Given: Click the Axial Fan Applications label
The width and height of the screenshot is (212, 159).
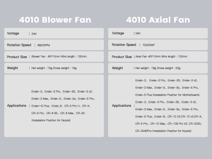Looking at the screenshot, I should tap(121, 106).
